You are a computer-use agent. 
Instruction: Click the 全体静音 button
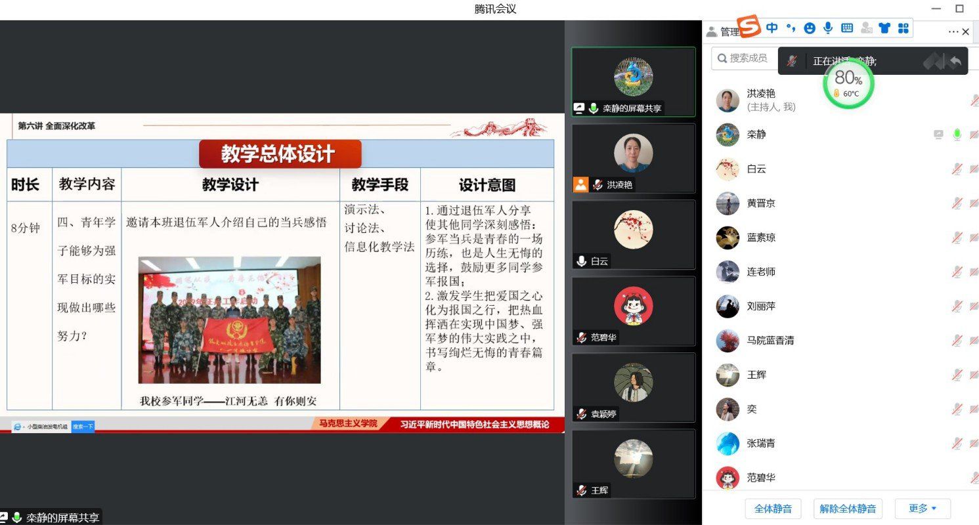[773, 509]
